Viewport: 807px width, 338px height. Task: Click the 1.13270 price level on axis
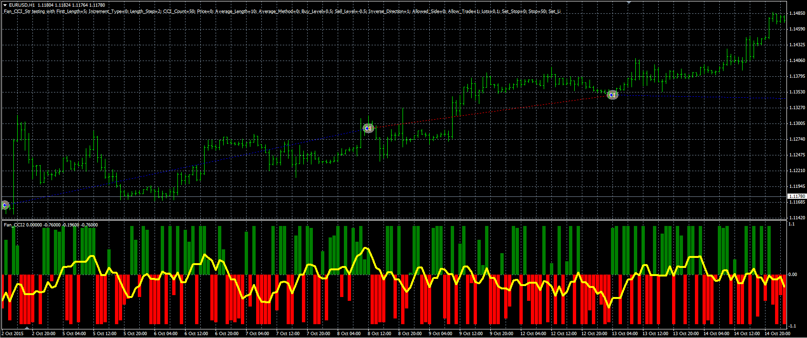tap(797, 108)
